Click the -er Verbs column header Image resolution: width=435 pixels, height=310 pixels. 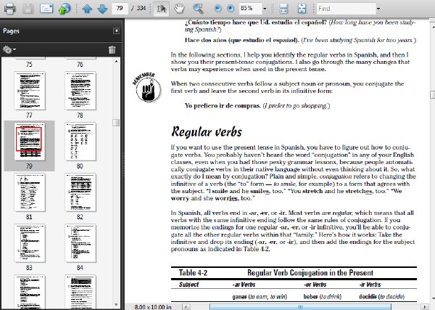coord(315,285)
